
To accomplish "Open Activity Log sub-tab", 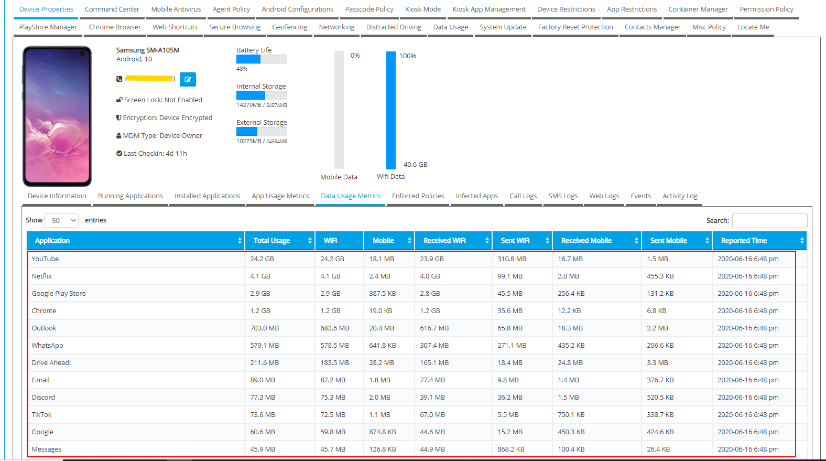I will pos(680,196).
